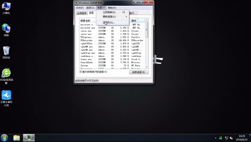Select the FSCapture process row
251x142 pixels.
point(112,37)
